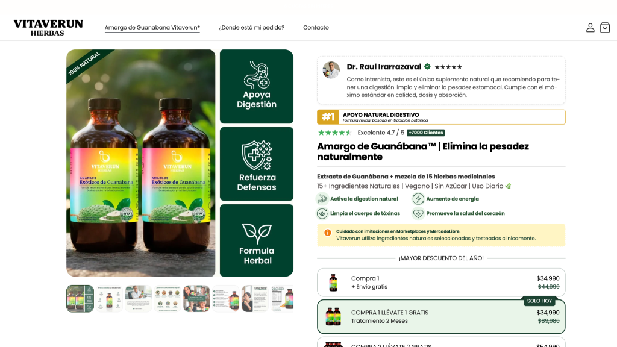Click the Dr. Raul Irarrazaval name
Image resolution: width=617 pixels, height=347 pixels.
coord(384,67)
